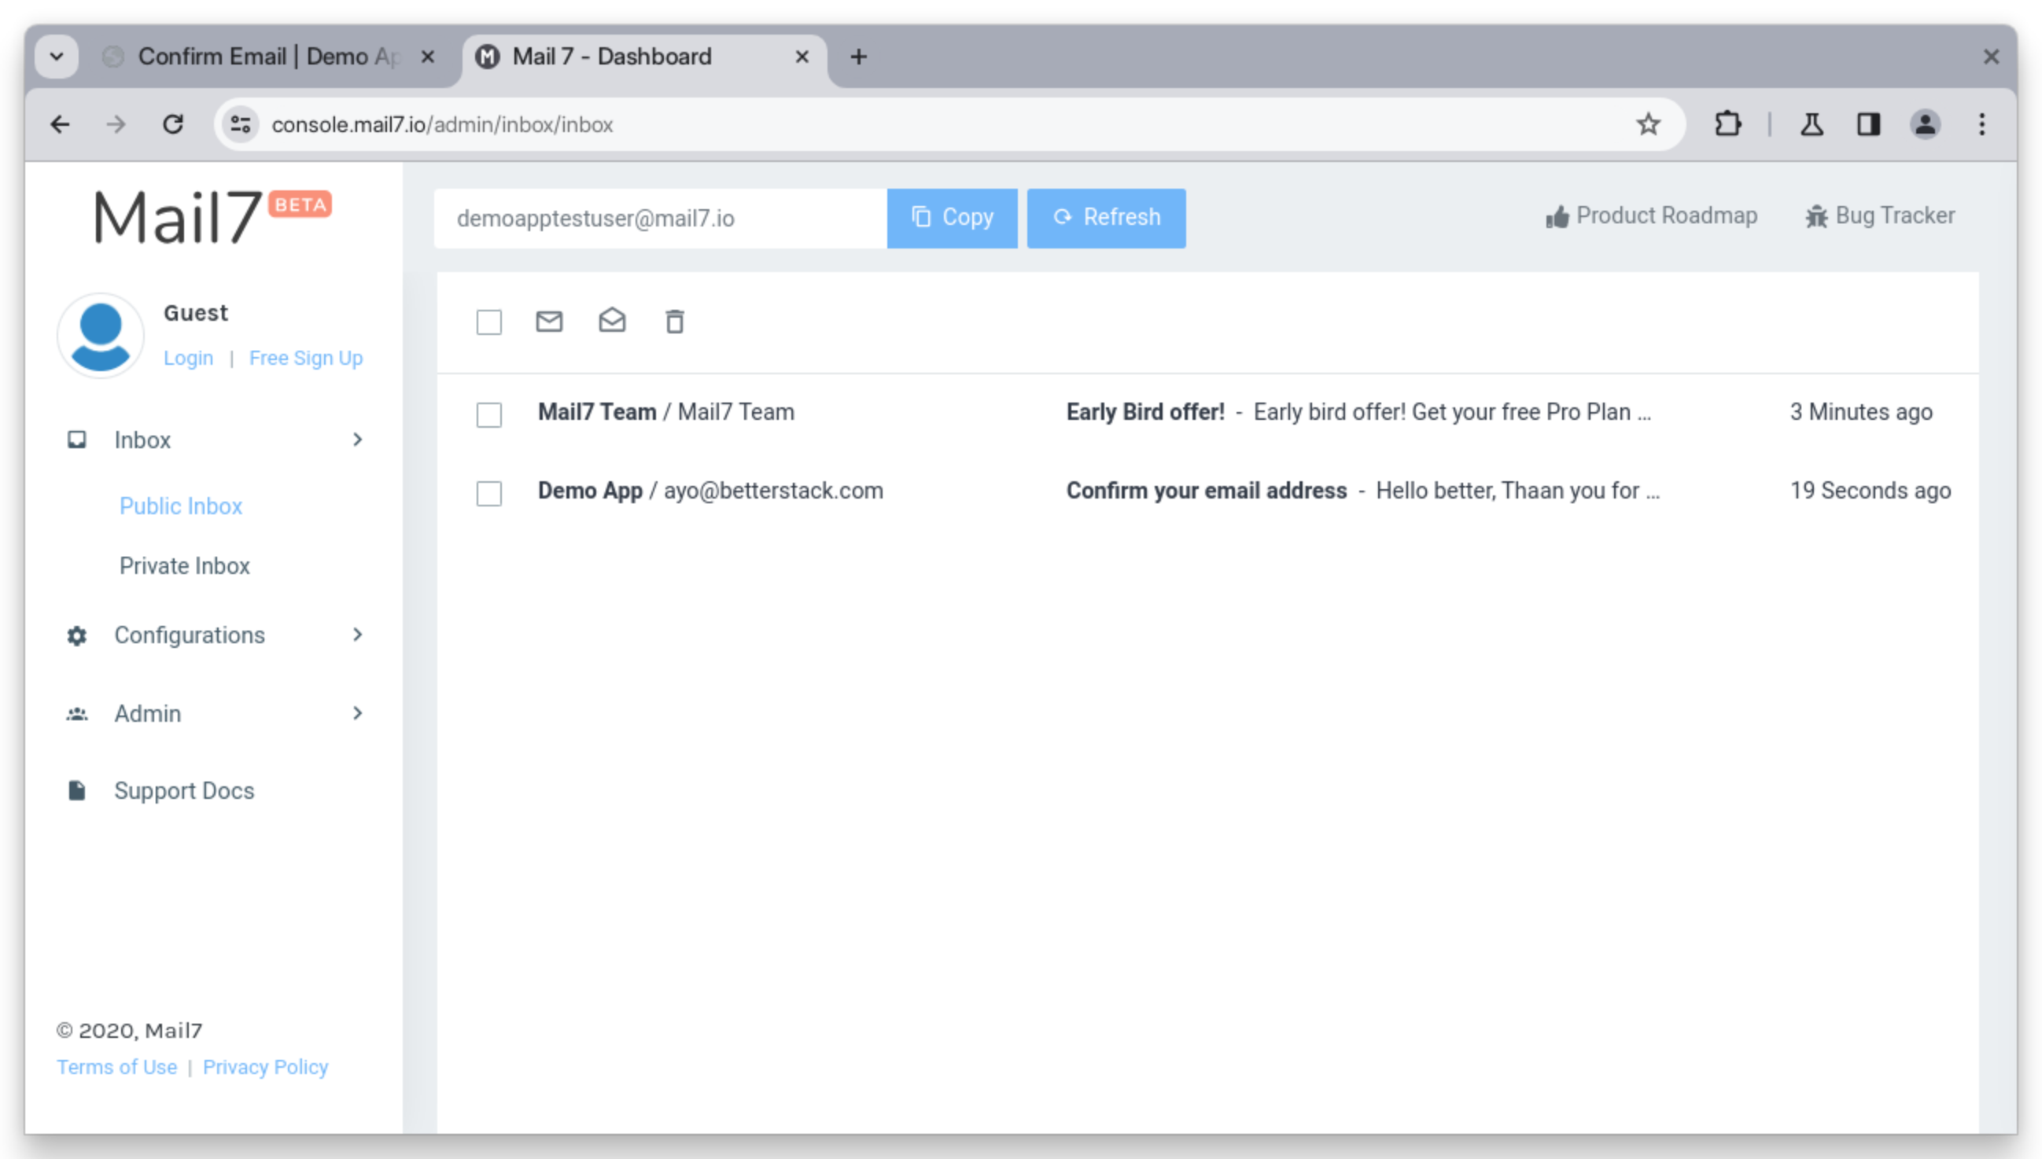The image size is (2042, 1159).
Task: Click the Refresh button
Action: [x=1106, y=218]
